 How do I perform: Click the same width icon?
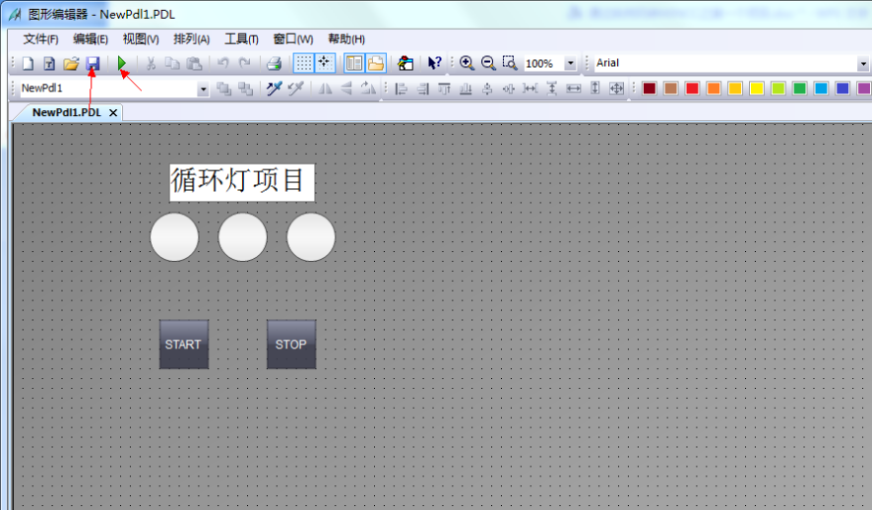click(x=573, y=88)
